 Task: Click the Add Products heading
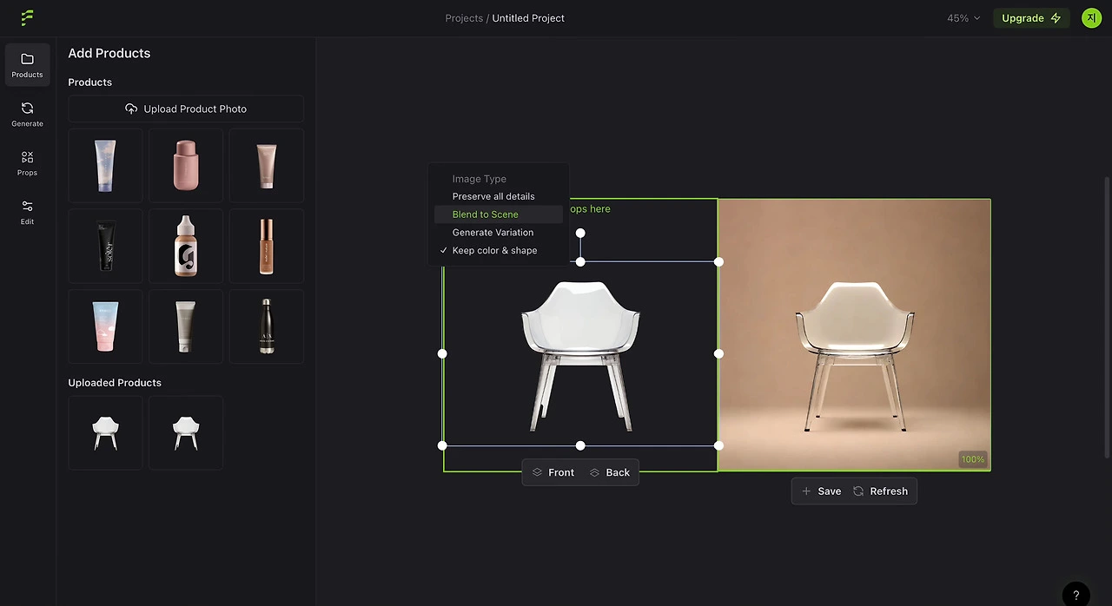click(109, 53)
